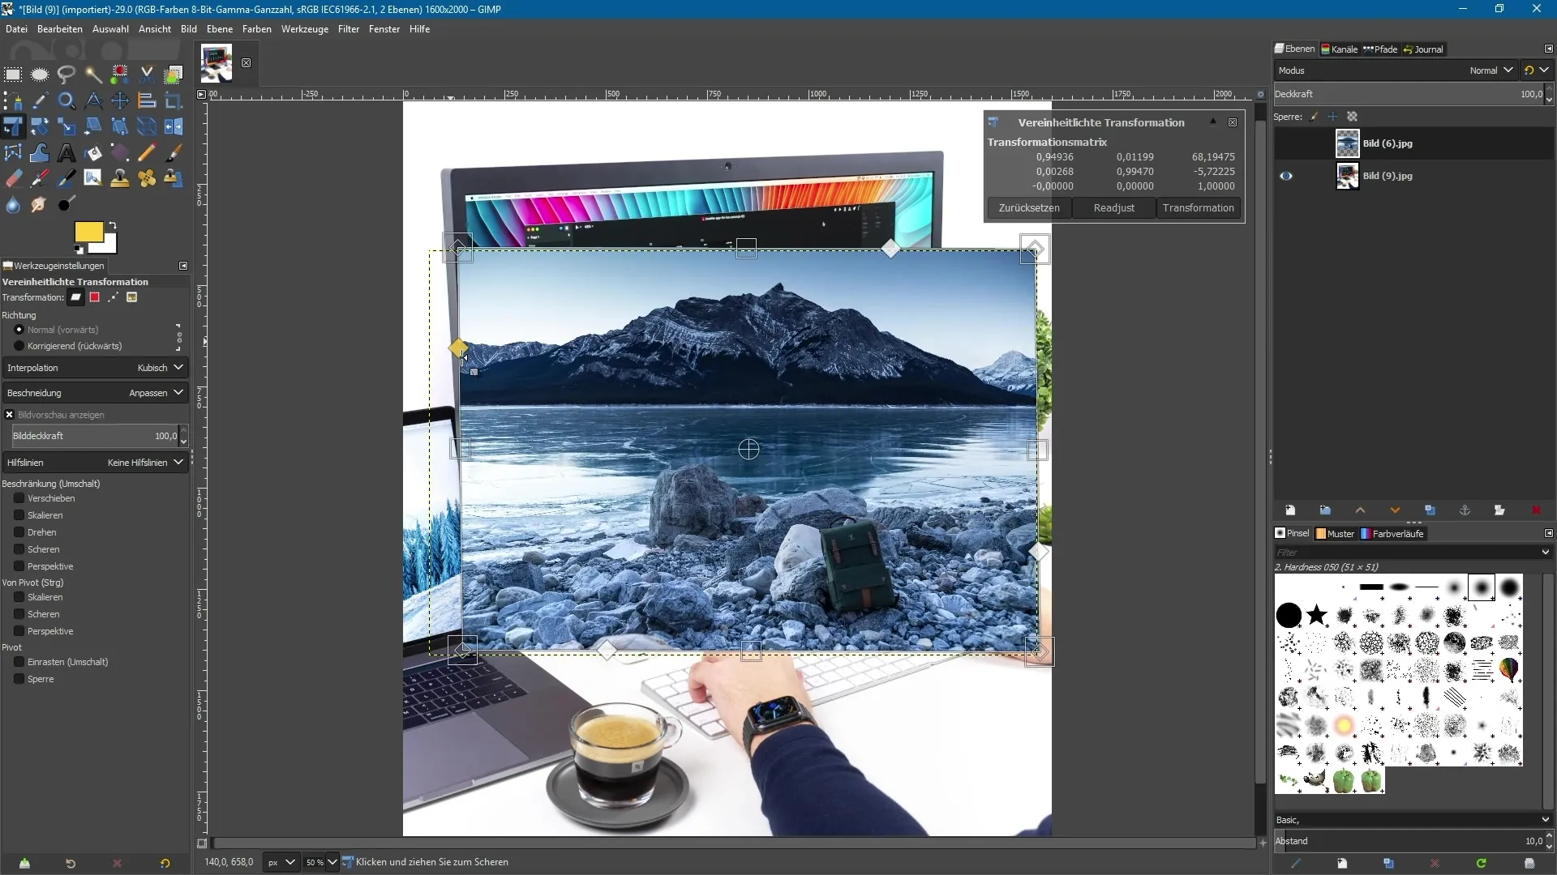Screen dimensions: 1557x875
Task: Select the Fuzzy Select magic wand tool
Action: click(x=93, y=75)
